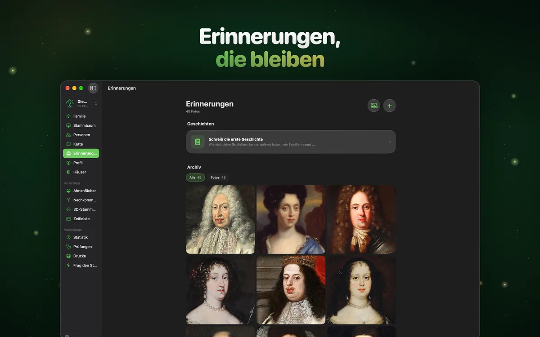The height and width of the screenshot is (337, 540).
Task: Open third portrait in second row, woman with pearls
Action: (361, 290)
